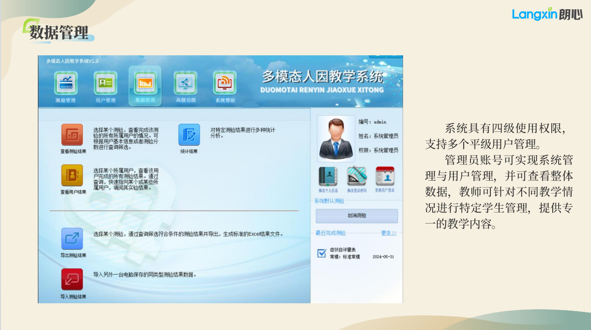Open 用户管理 (user management) module
591x330 pixels.
[105, 84]
